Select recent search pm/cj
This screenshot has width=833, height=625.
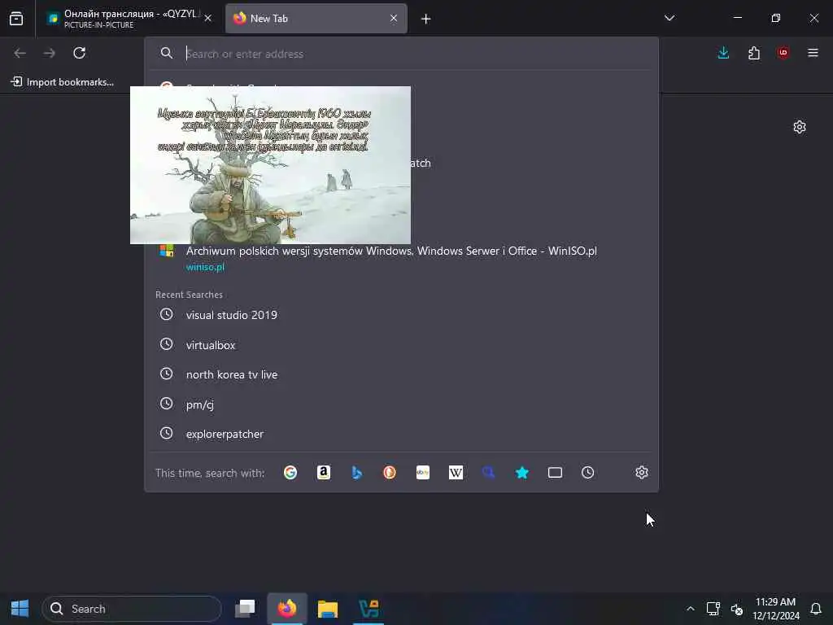(401, 404)
